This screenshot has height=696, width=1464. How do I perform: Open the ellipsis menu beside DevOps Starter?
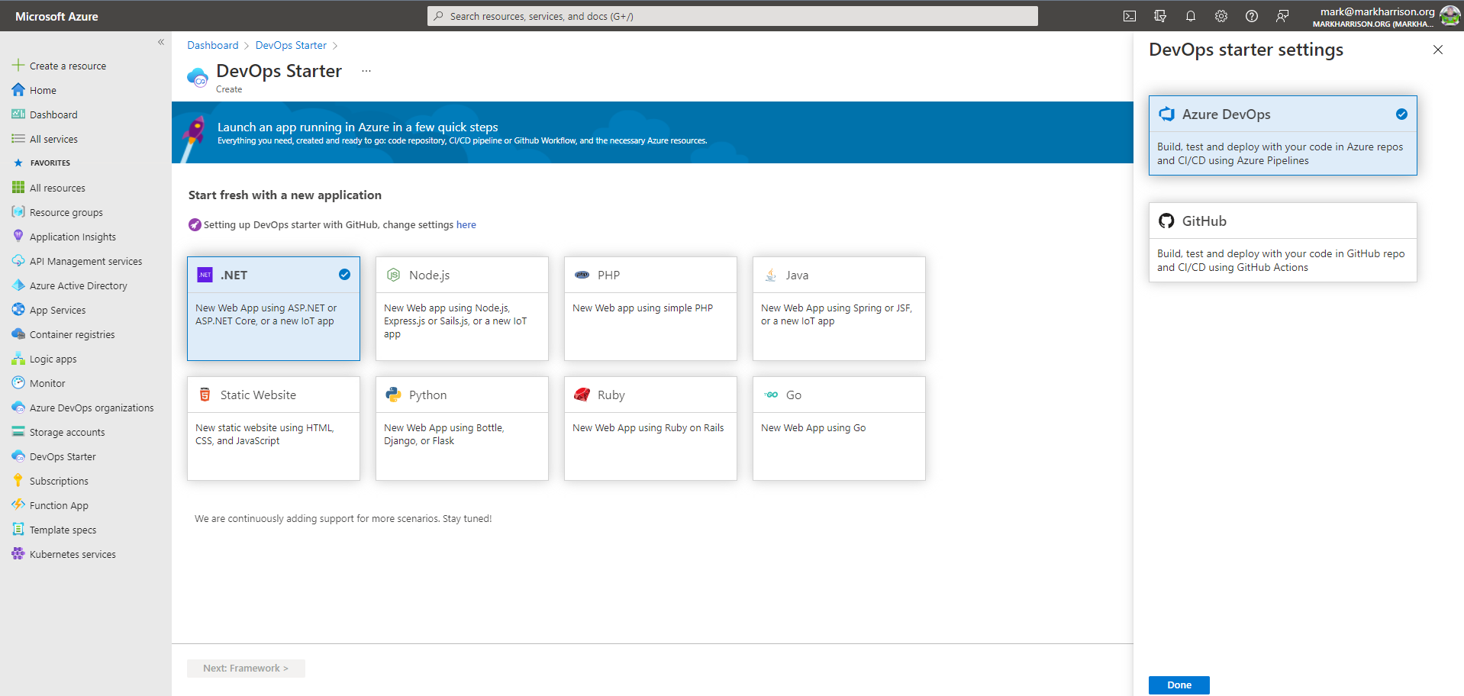(366, 71)
